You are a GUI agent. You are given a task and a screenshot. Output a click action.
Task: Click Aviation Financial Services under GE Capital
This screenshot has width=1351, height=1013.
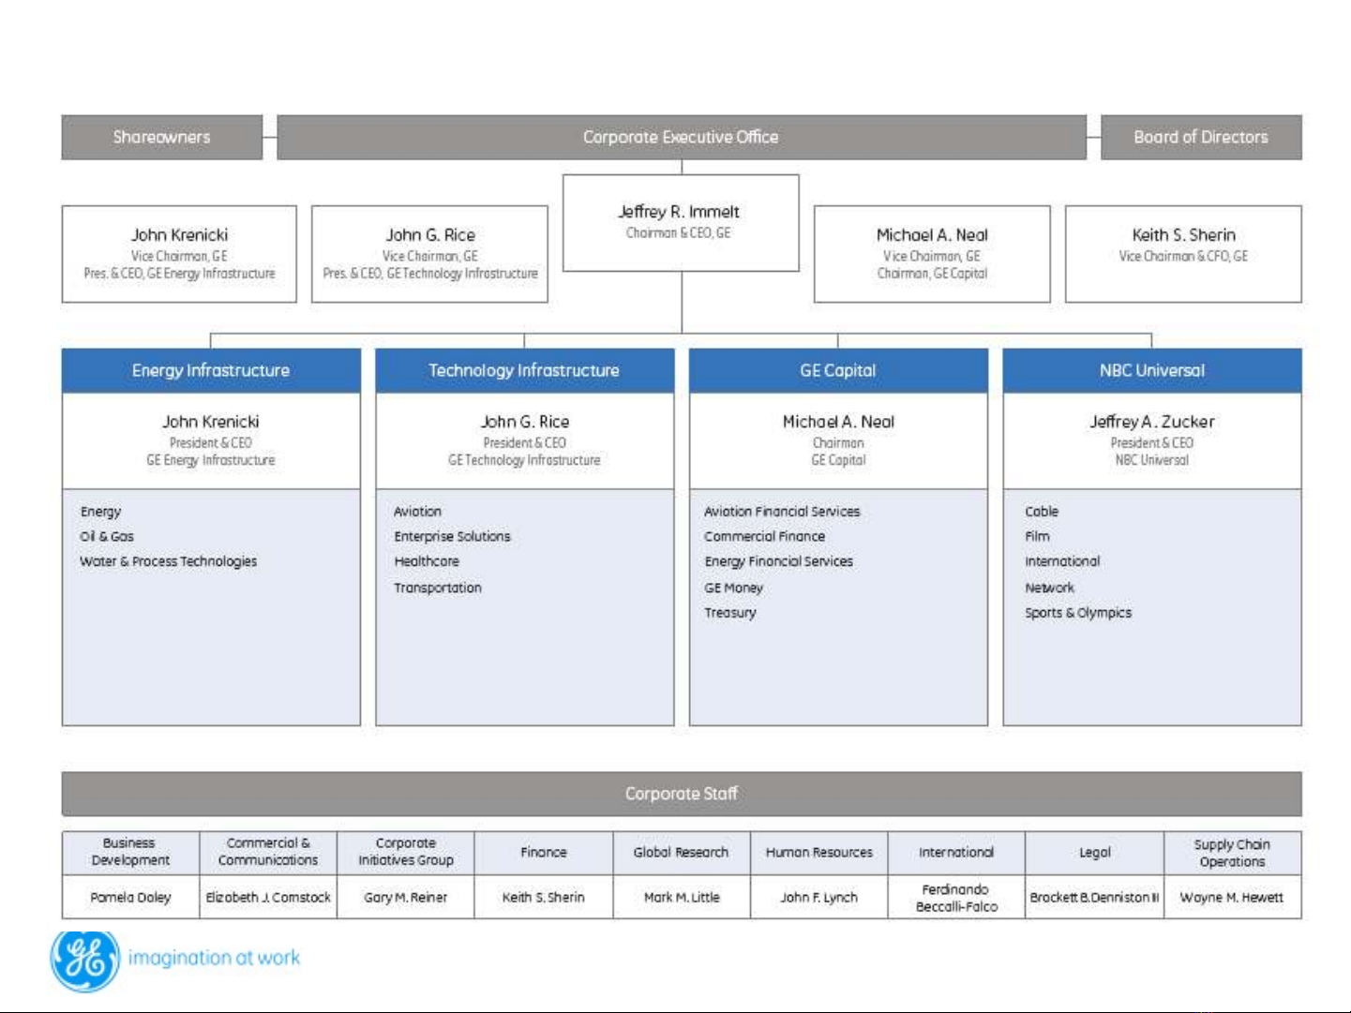(782, 512)
